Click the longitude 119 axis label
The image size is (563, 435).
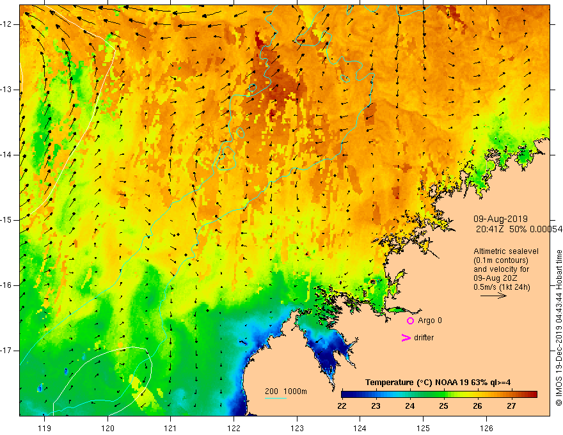45,428
